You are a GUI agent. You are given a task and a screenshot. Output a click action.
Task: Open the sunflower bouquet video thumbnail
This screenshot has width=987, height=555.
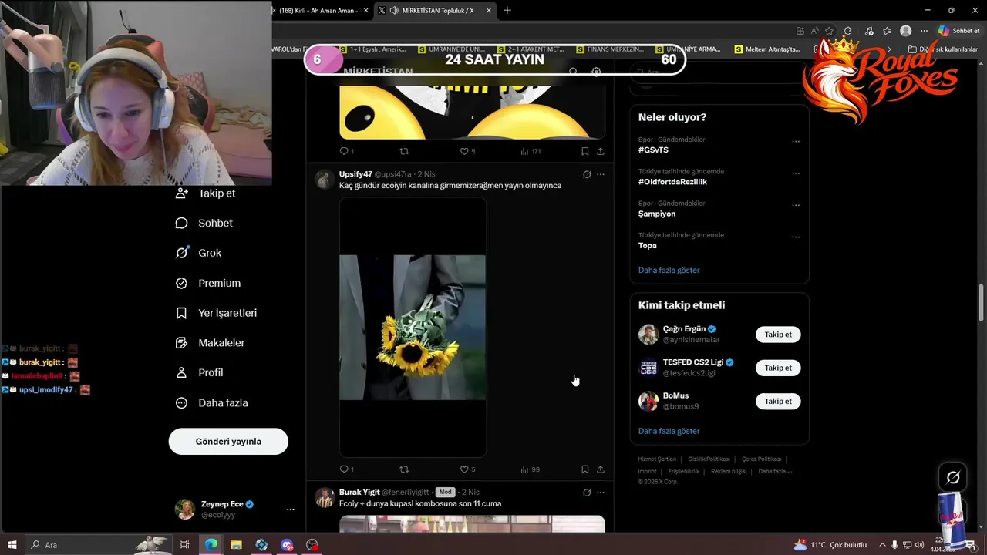pos(413,327)
